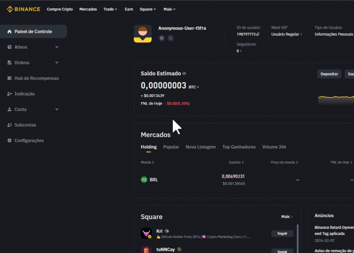Select Painel de Controle in sidebar

click(33, 32)
